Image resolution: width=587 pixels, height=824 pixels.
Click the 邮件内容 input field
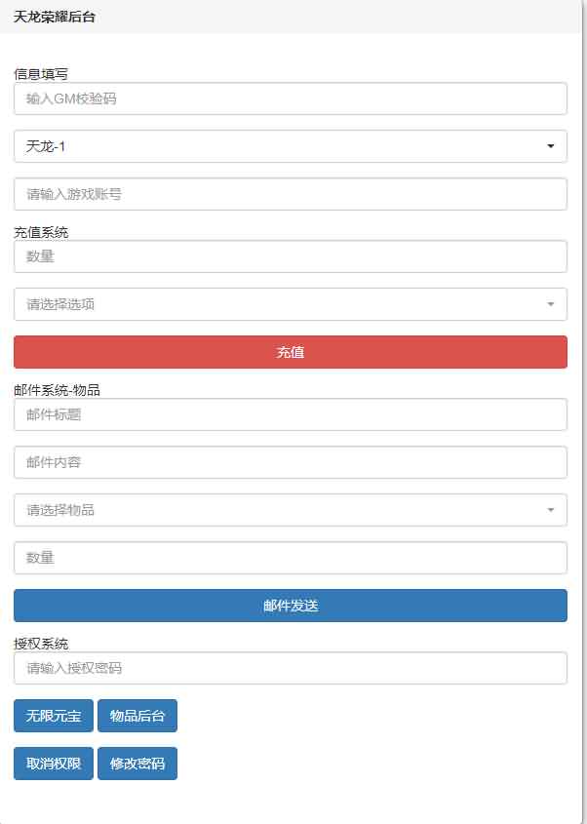(290, 462)
